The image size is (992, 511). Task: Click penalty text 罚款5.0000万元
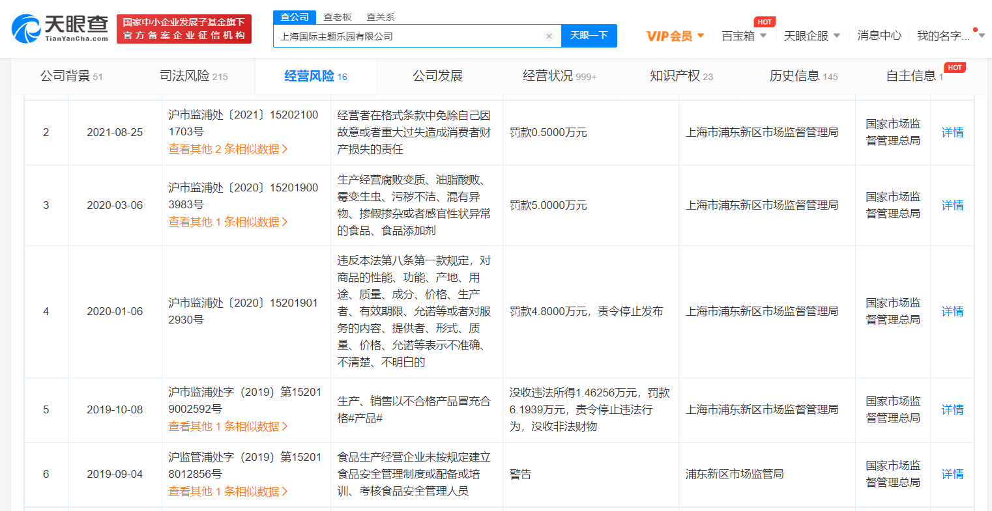(x=548, y=205)
